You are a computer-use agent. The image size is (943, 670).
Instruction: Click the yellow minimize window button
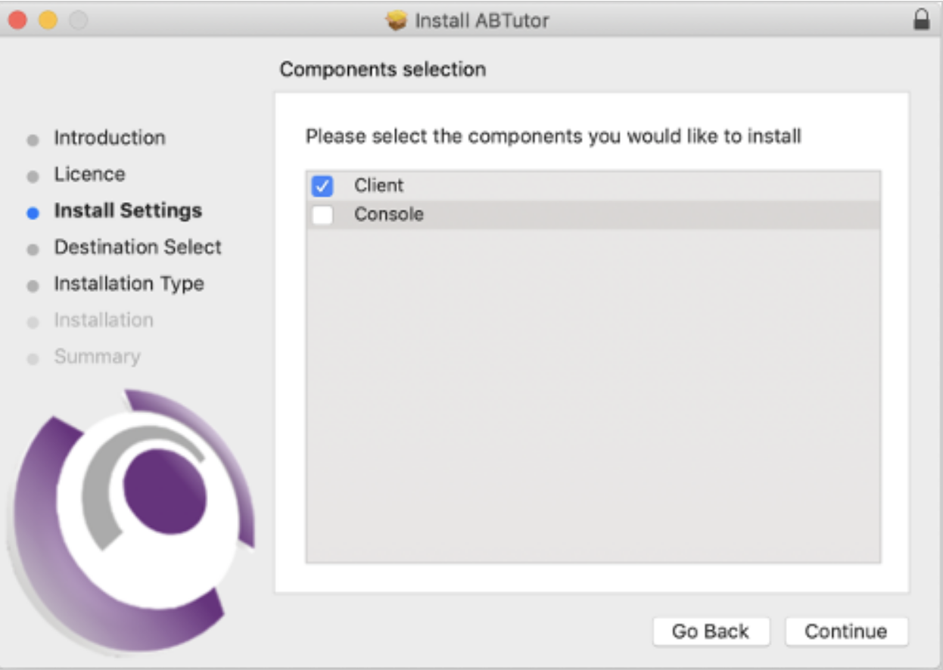pyautogui.click(x=48, y=20)
